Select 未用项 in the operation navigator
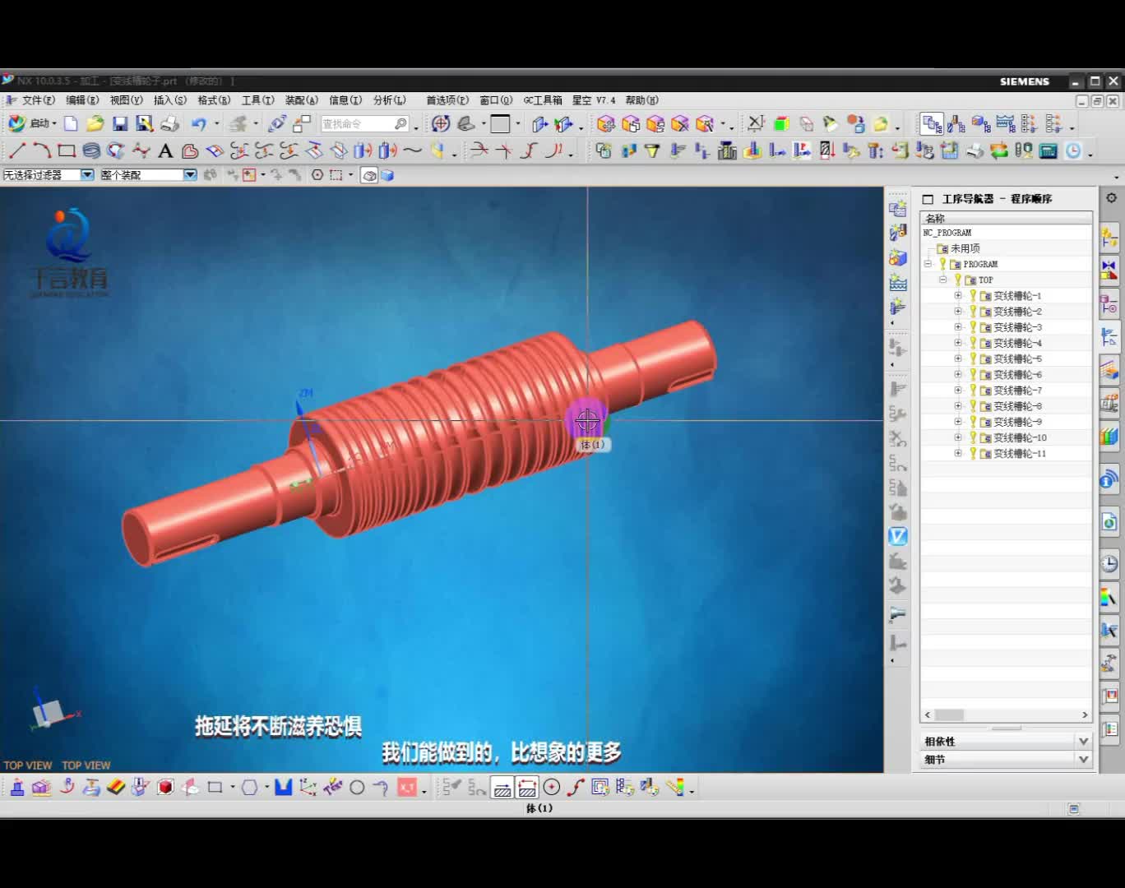Viewport: 1125px width, 888px height. [x=965, y=248]
